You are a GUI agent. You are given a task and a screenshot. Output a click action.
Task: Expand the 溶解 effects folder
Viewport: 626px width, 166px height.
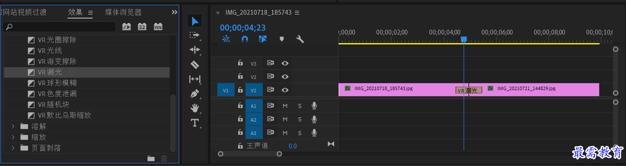[13, 126]
